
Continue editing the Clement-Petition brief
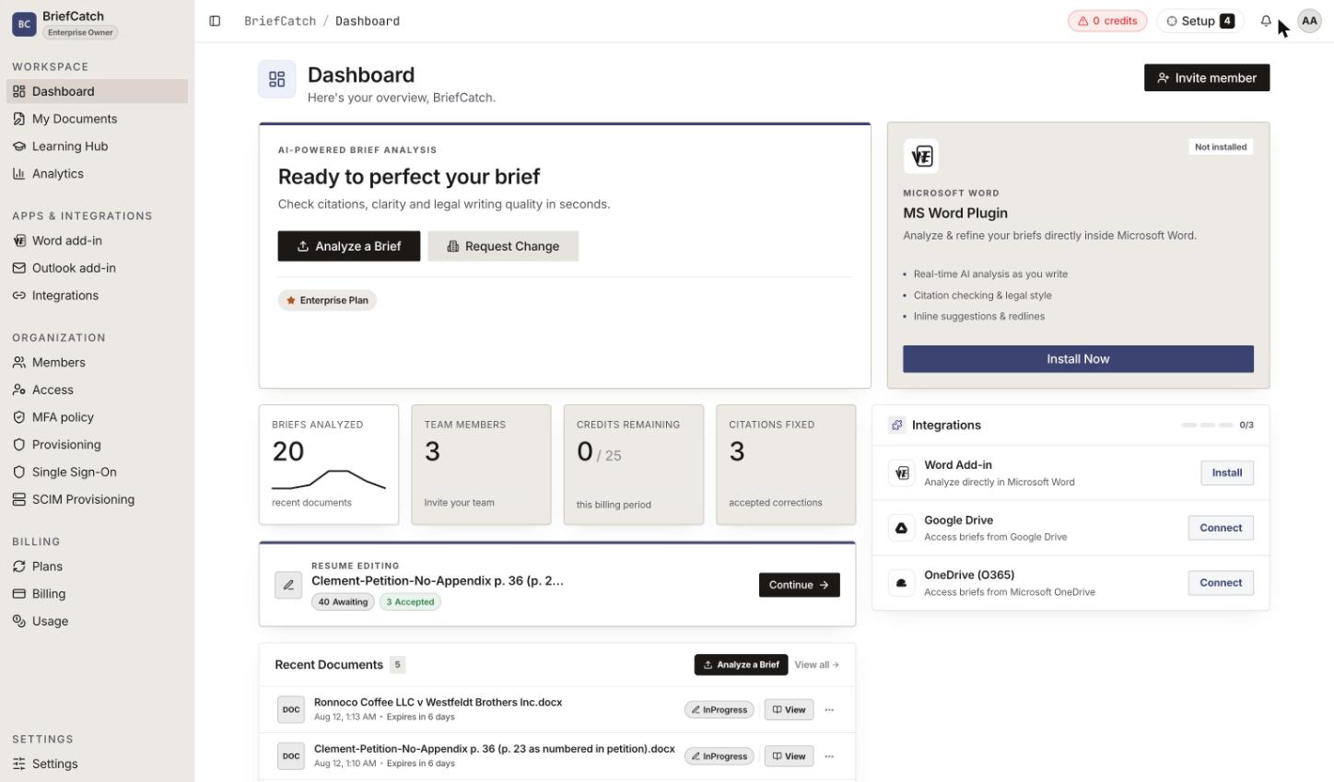coord(799,585)
